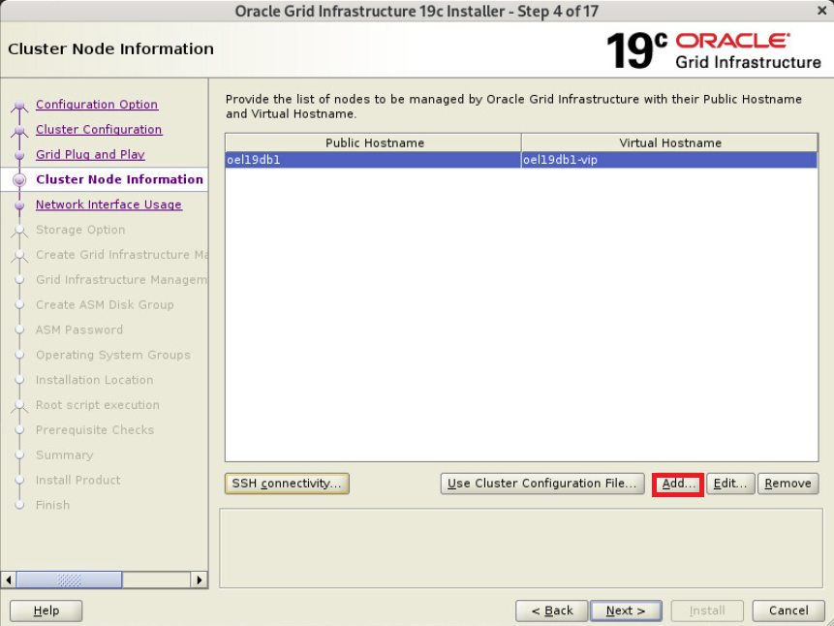This screenshot has height=626, width=834.
Task: Click sidebar scrollbar right arrow
Action: [199, 579]
